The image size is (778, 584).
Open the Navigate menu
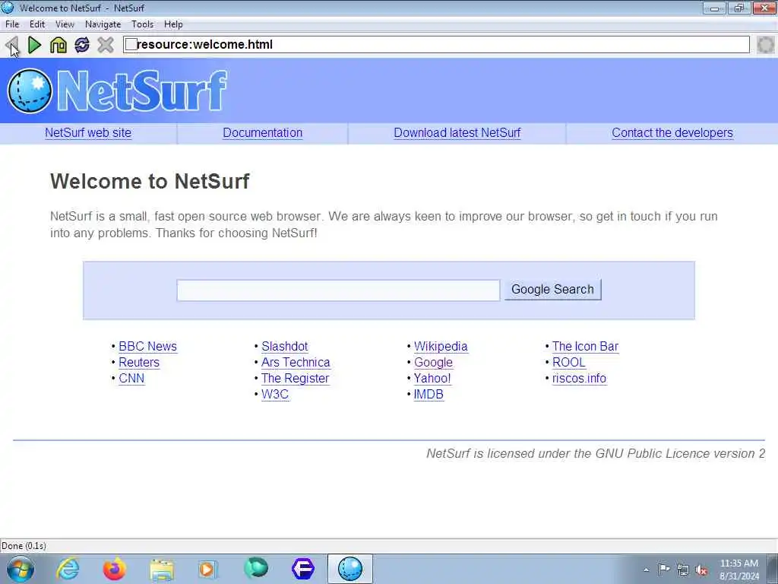click(x=103, y=24)
